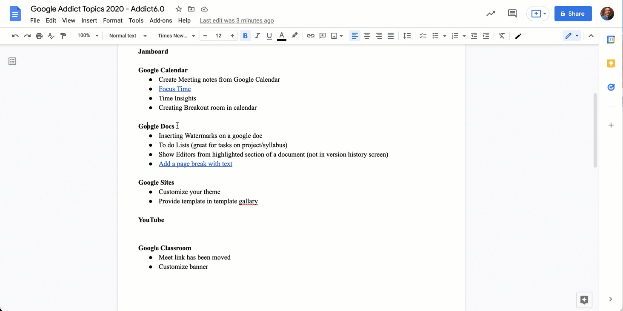This screenshot has height=311, width=623.
Task: Click Add a page break with text link
Action: point(195,164)
